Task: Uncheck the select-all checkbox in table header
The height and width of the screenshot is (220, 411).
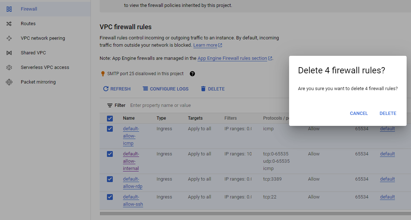Action: click(110, 118)
